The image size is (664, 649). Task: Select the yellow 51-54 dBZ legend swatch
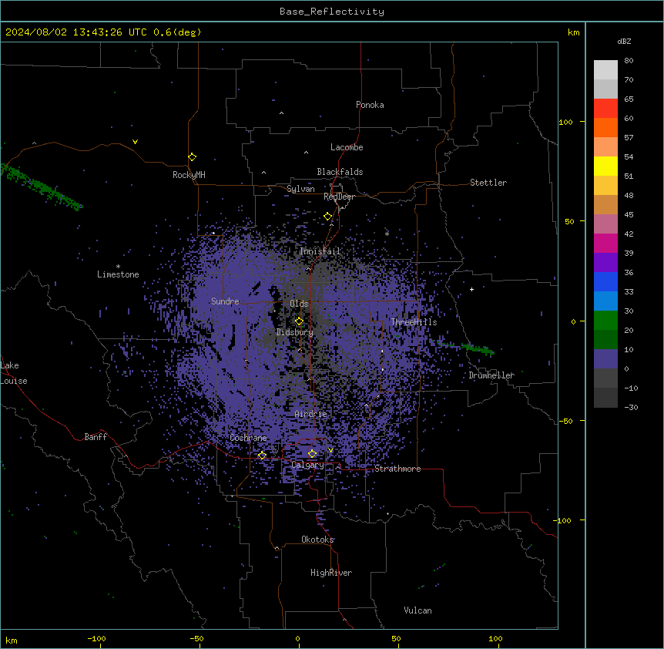[605, 166]
